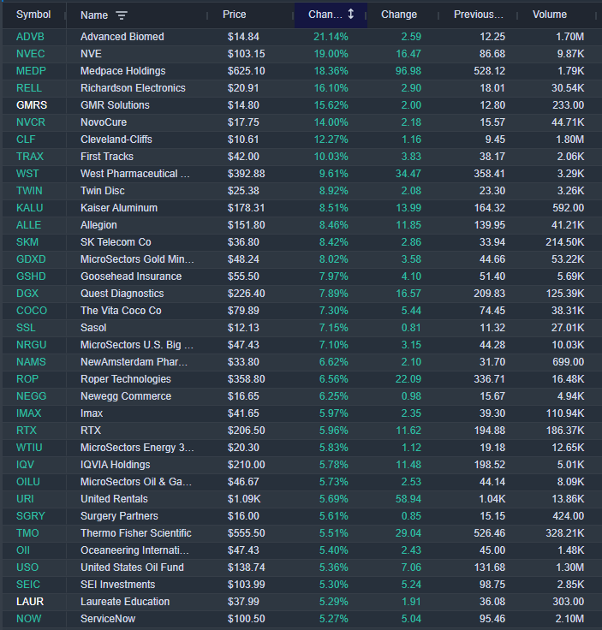Sort by Symbol column header
Viewport: 602px width, 630px height.
pyautogui.click(x=33, y=15)
